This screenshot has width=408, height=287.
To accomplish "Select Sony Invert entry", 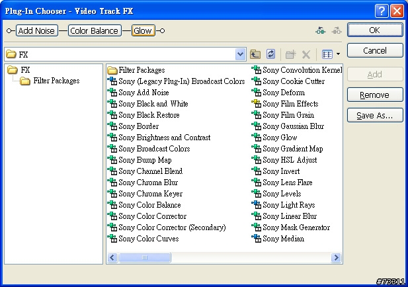I will click(276, 171).
